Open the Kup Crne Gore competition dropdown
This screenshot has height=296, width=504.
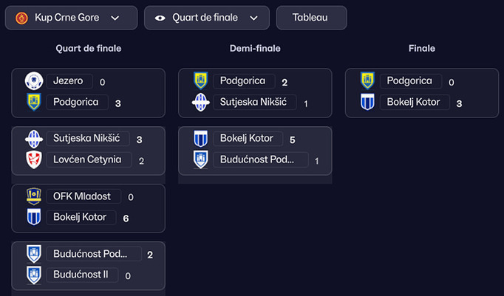coord(71,18)
